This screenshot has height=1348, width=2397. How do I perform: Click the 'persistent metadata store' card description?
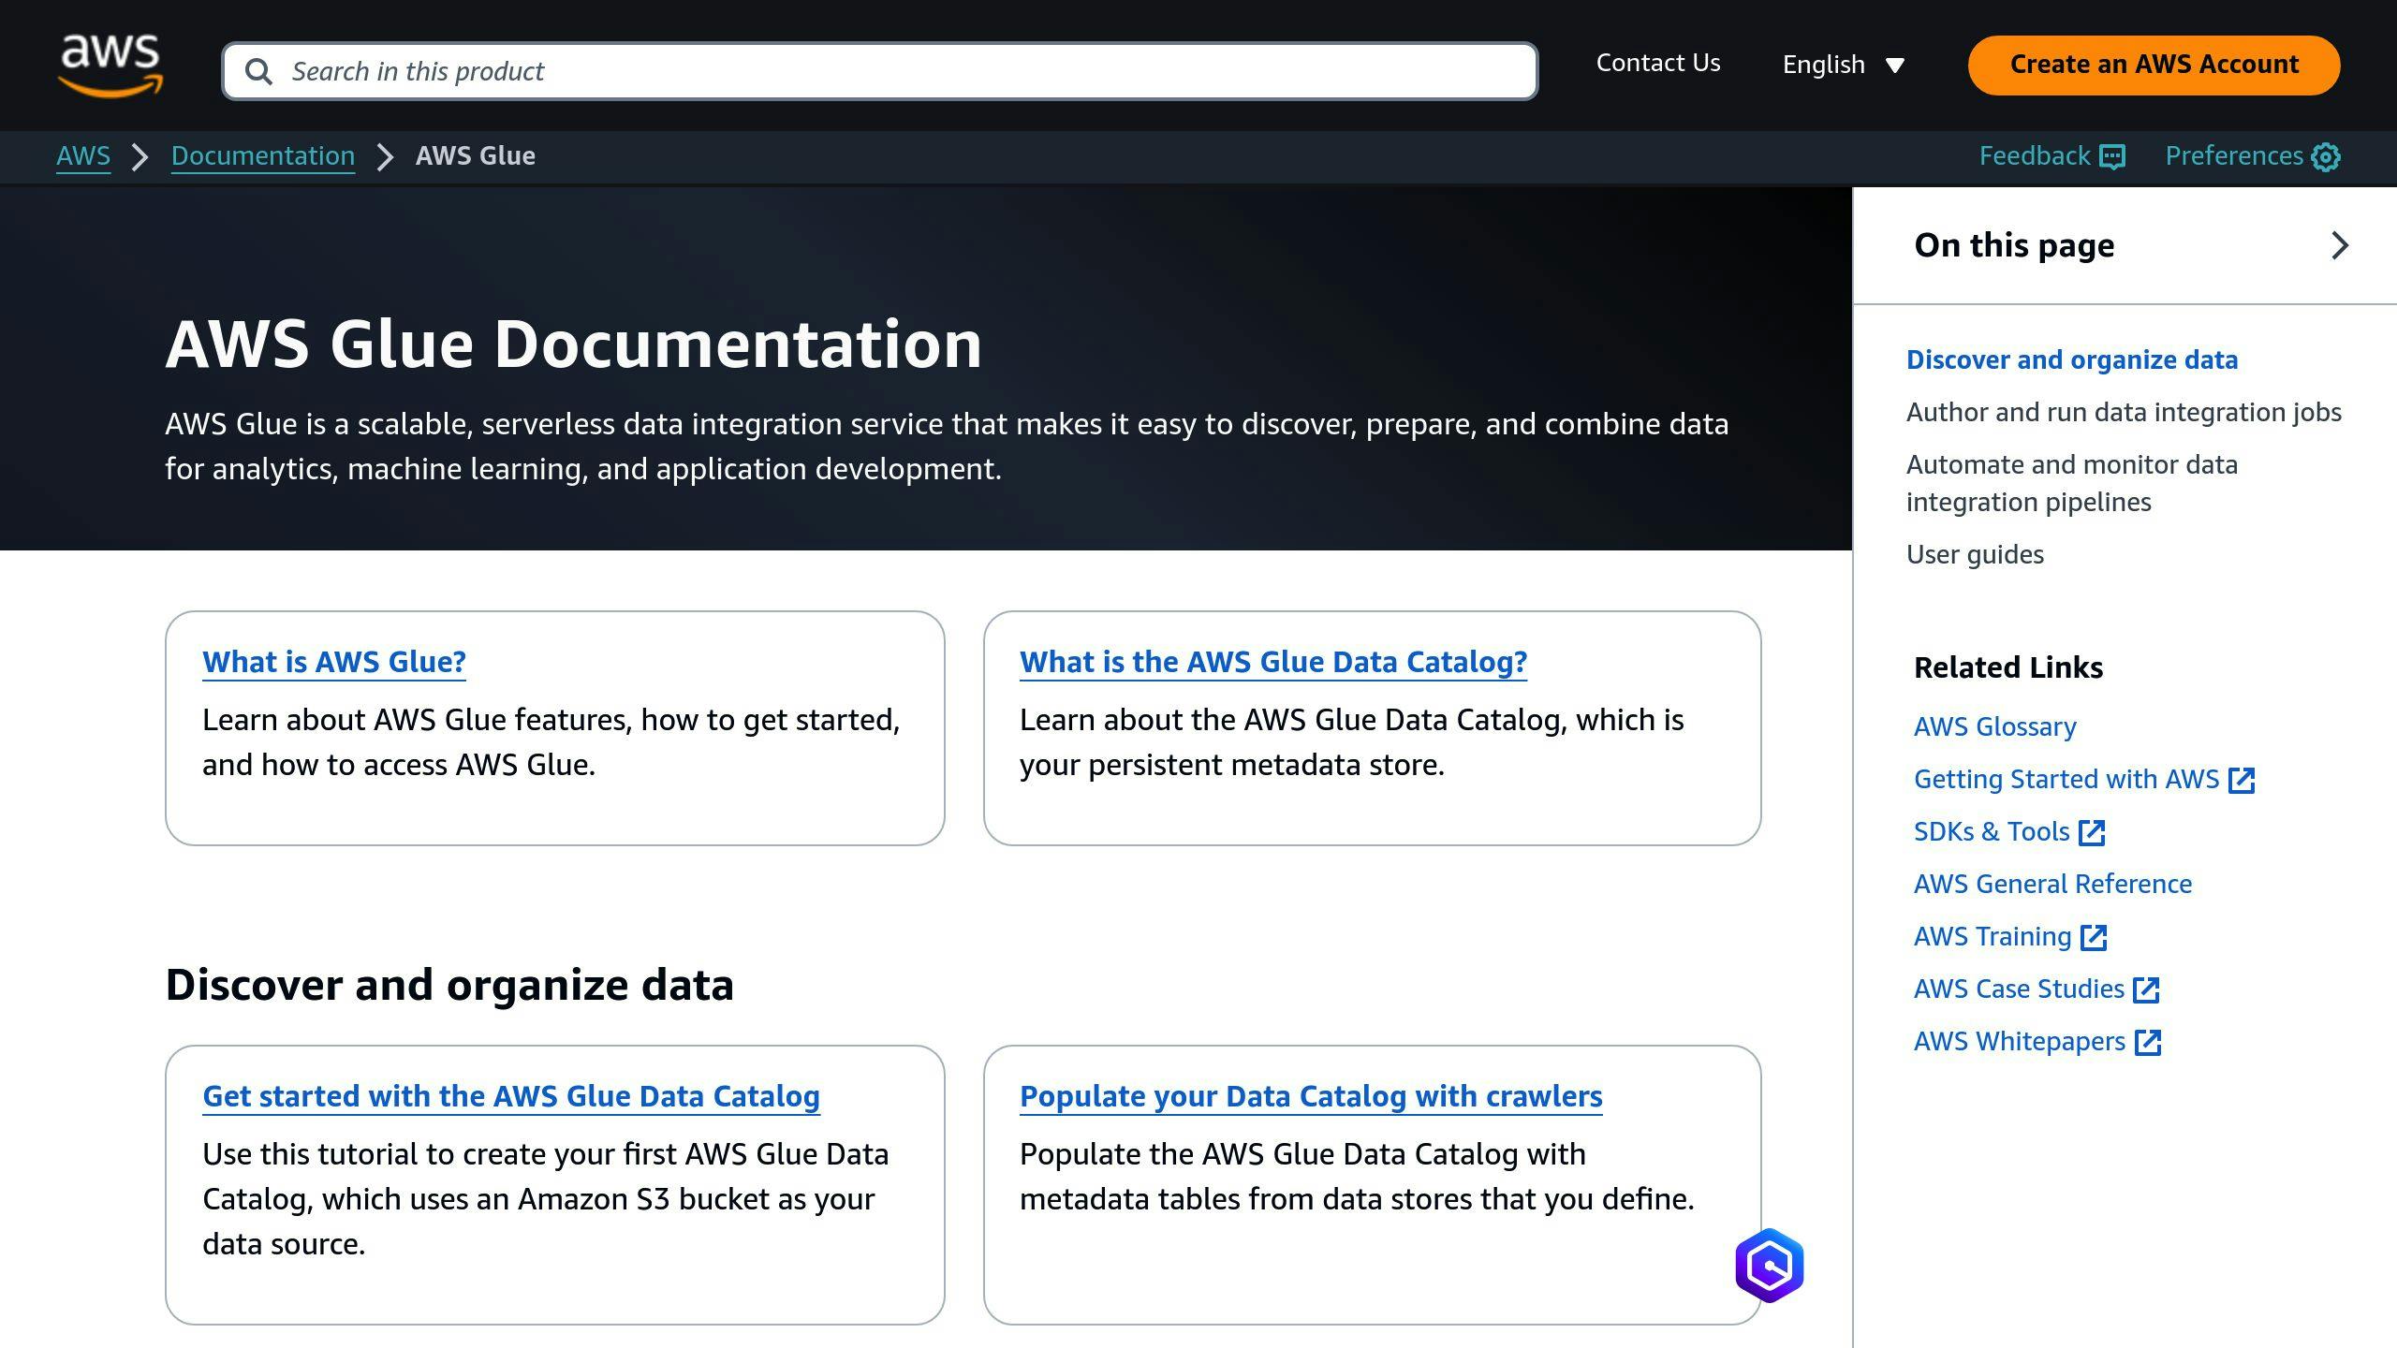pos(1351,742)
